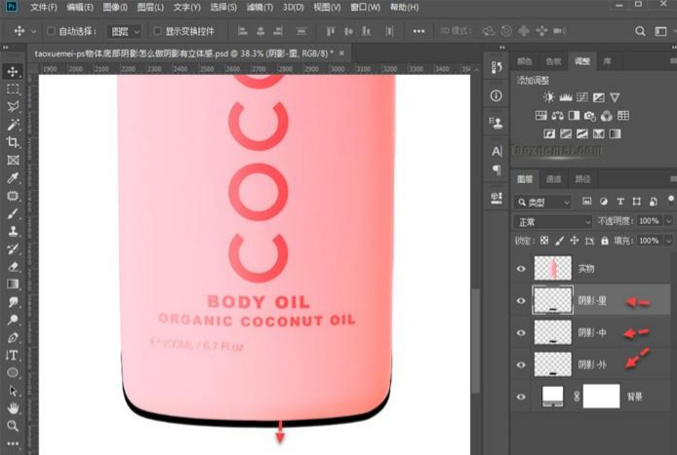Image resolution: width=677 pixels, height=455 pixels.
Task: Select the Frame tool
Action: click(13, 160)
